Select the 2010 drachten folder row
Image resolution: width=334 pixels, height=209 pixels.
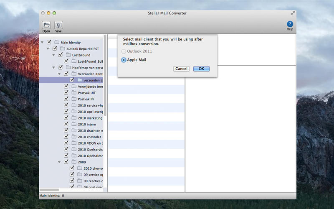[x=71, y=130]
